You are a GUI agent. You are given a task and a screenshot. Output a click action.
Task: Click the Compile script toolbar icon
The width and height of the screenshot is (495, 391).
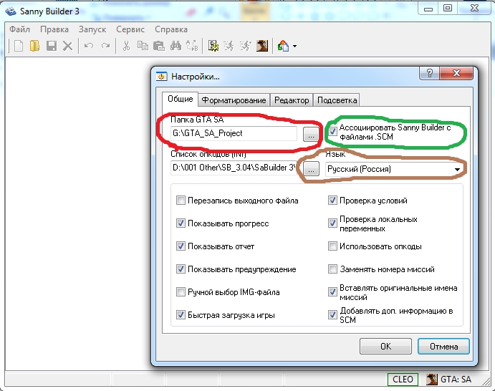pos(213,46)
